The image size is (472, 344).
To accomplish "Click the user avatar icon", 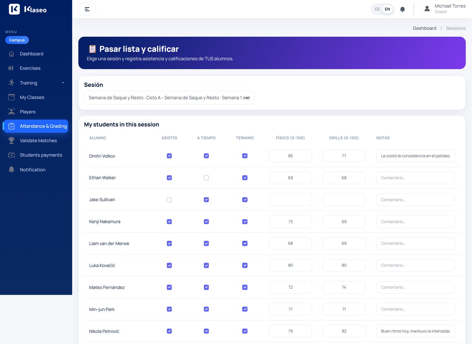I will [427, 9].
